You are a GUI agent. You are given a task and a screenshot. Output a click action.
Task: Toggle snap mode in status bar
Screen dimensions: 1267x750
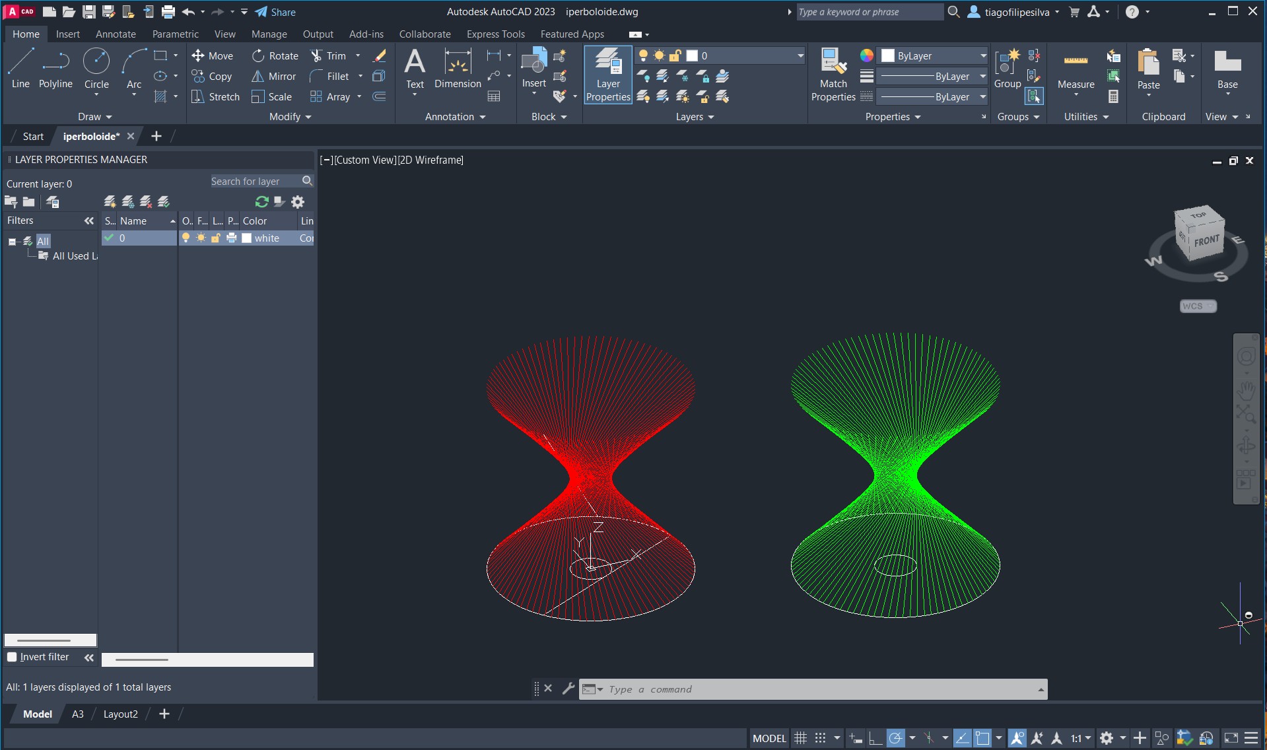pyautogui.click(x=820, y=738)
